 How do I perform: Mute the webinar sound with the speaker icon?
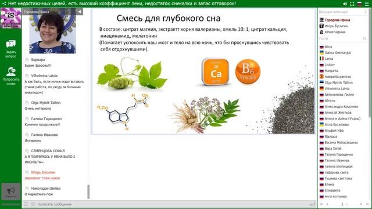345,4
